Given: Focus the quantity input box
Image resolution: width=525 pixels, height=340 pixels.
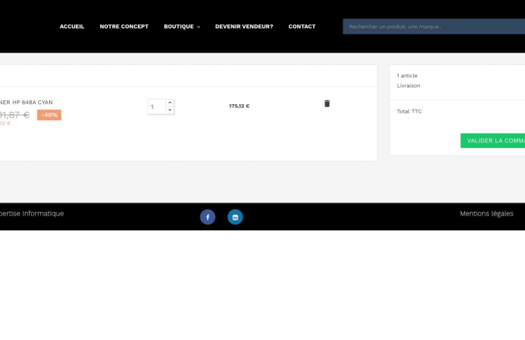Looking at the screenshot, I should 156,106.
